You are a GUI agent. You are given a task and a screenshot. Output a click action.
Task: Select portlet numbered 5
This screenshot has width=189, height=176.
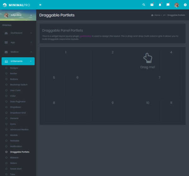click(x=54, y=86)
